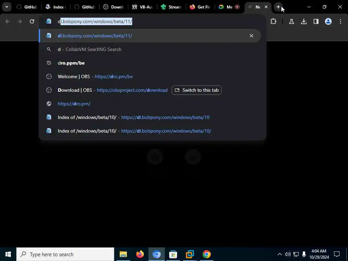Screen dimensions: 348x261
Task: Click the history clock icon beside dro.ppm/be
Action: coord(49,63)
